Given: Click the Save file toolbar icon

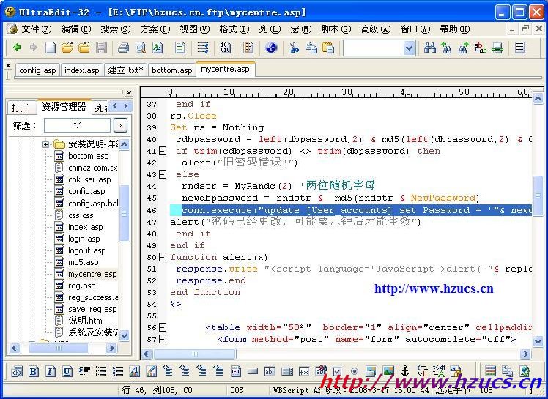Looking at the screenshot, I should pos(101,48).
